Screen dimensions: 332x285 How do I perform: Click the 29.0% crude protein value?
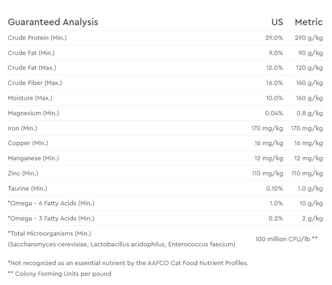coord(274,38)
